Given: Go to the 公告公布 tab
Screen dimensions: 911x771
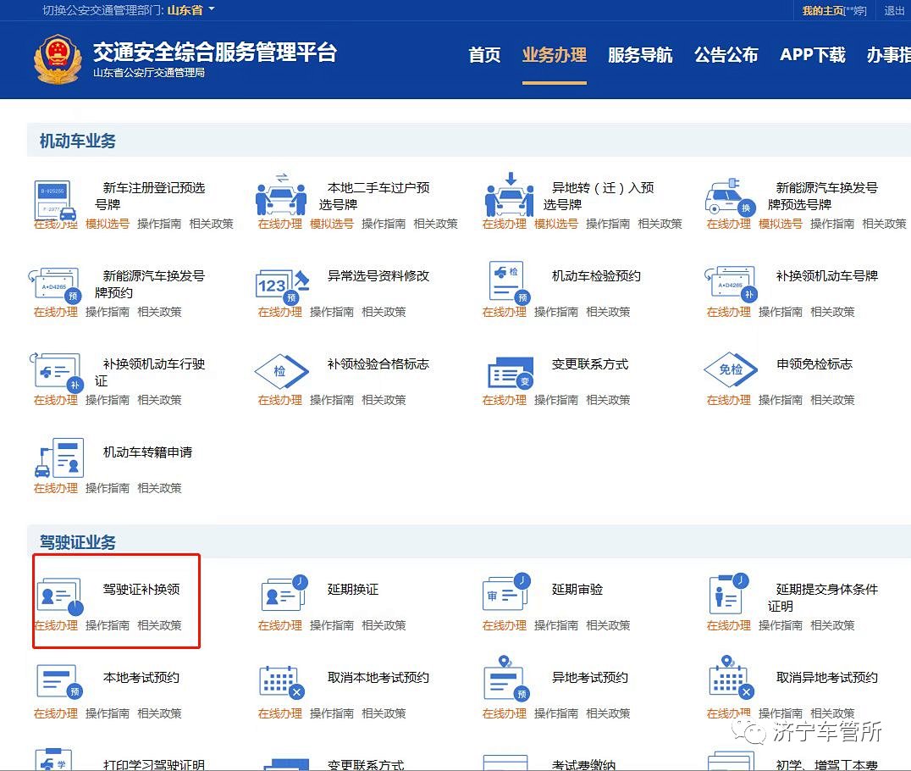Looking at the screenshot, I should [726, 55].
